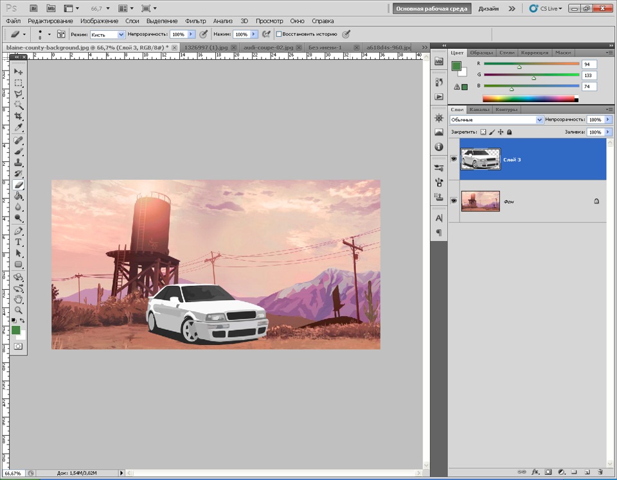Enable the Restore History checkbox
The width and height of the screenshot is (617, 480).
pyautogui.click(x=278, y=34)
